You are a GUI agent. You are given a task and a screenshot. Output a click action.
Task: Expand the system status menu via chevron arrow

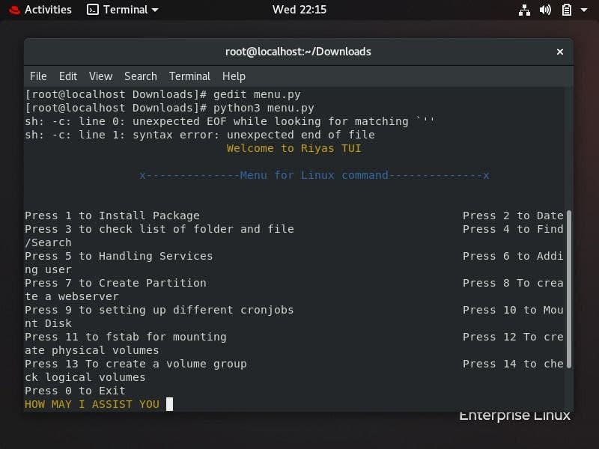click(x=583, y=10)
